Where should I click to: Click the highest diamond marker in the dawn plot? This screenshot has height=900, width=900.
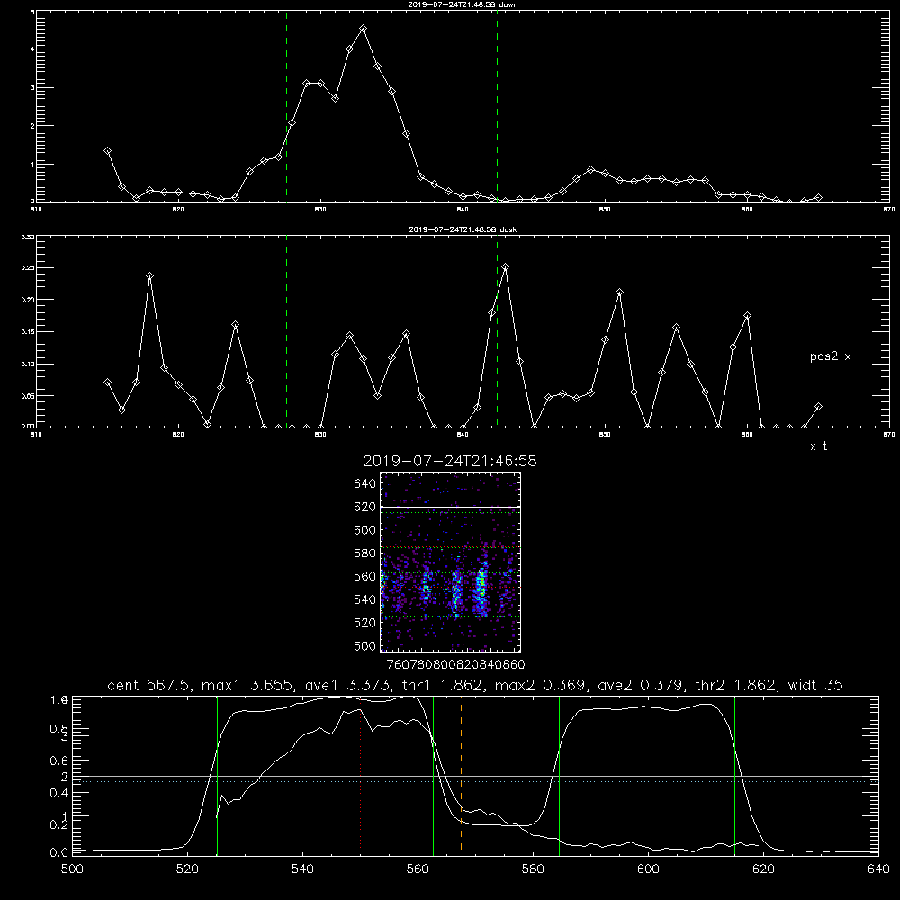pyautogui.click(x=363, y=28)
